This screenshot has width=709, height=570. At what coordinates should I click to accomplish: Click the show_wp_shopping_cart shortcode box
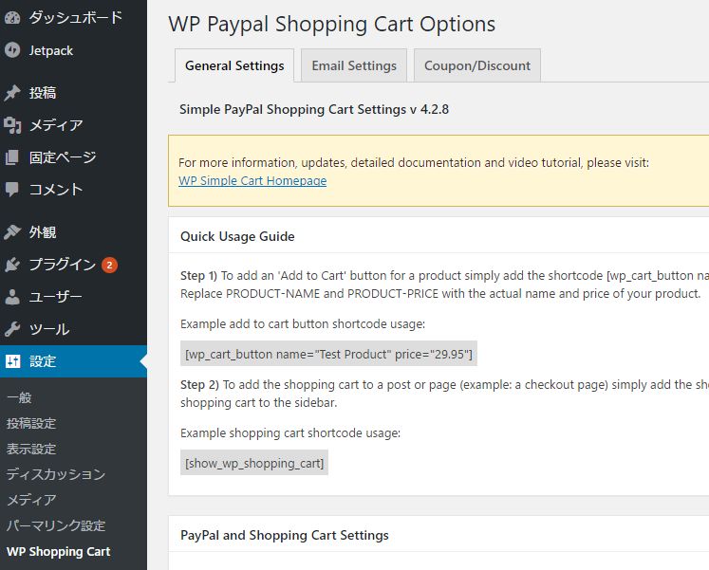pos(254,463)
